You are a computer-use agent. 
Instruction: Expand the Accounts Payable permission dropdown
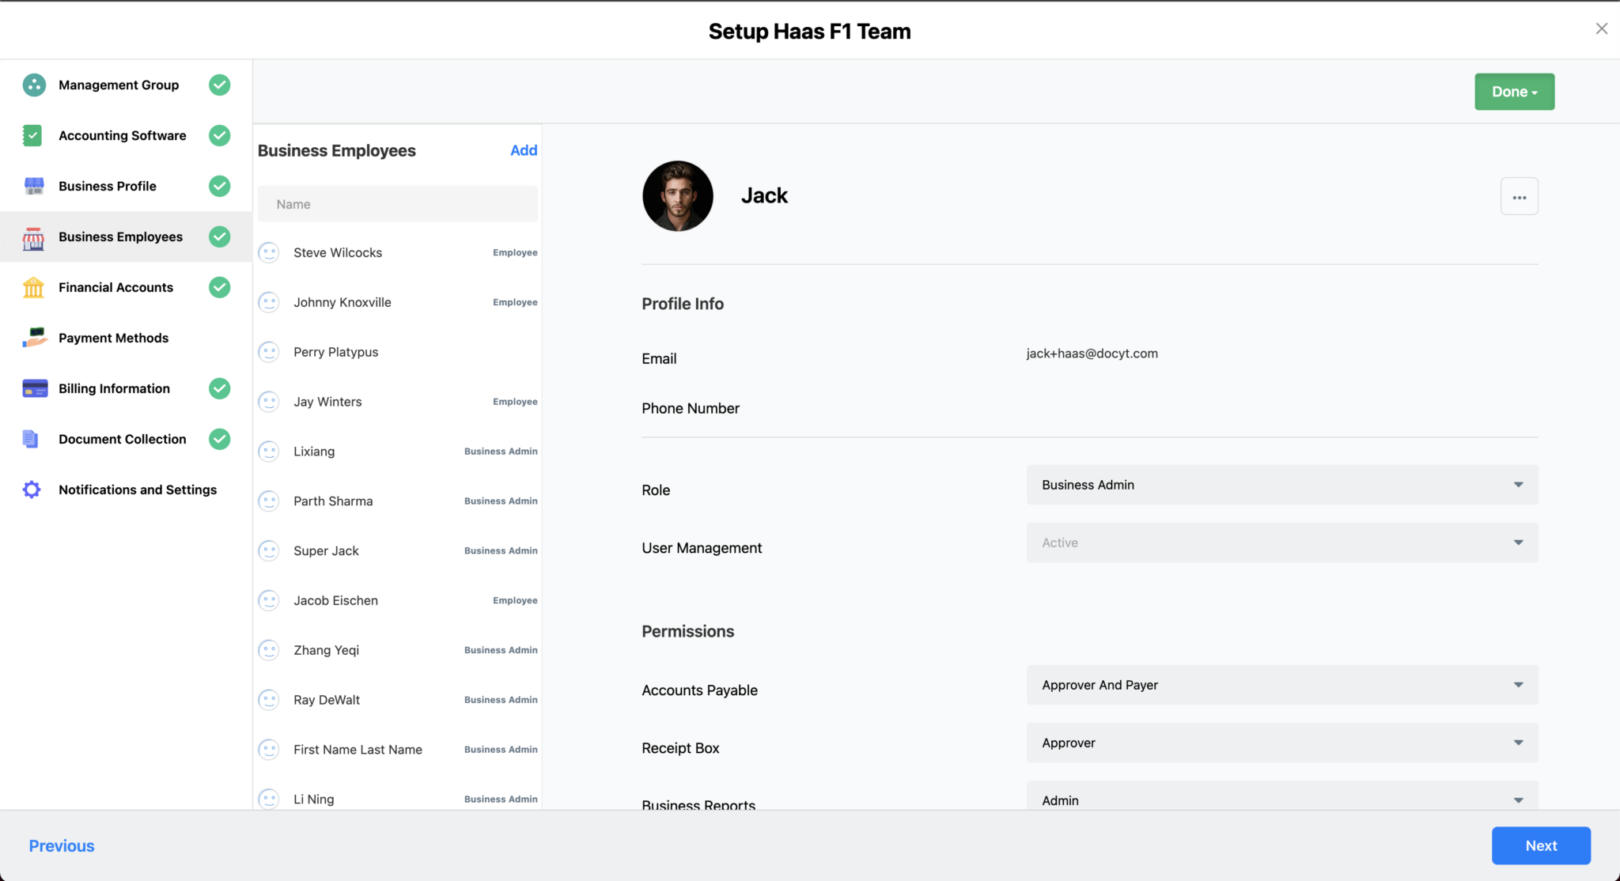1281,685
